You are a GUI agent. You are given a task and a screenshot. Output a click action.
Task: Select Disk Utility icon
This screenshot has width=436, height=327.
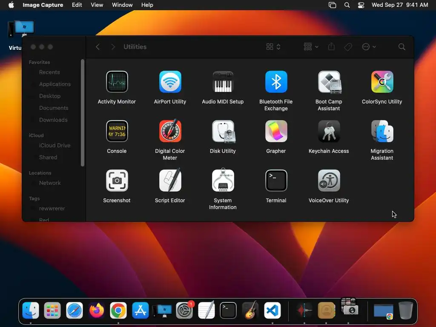click(223, 131)
